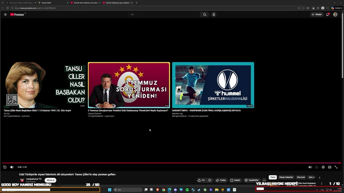The height and width of the screenshot is (193, 344).
Task: Focus the YouTube Ara search field
Action: point(164,14)
